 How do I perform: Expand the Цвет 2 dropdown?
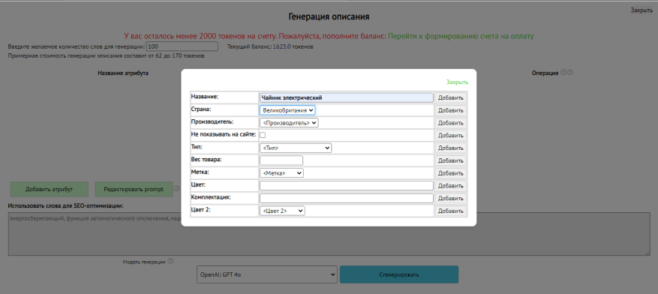tap(282, 211)
